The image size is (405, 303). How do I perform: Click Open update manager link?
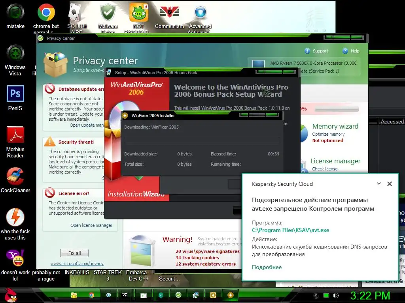pos(87,125)
